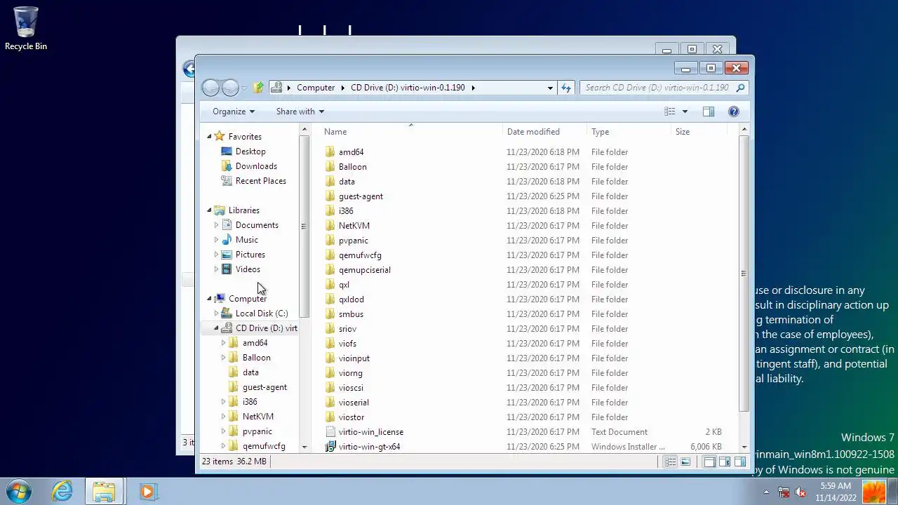Open the address bar history dropdown
Screen dimensions: 898x505
(x=550, y=88)
